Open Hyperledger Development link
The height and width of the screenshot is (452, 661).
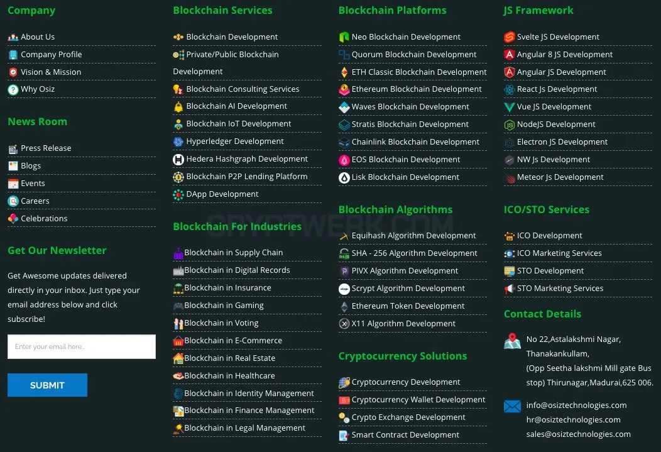click(235, 141)
